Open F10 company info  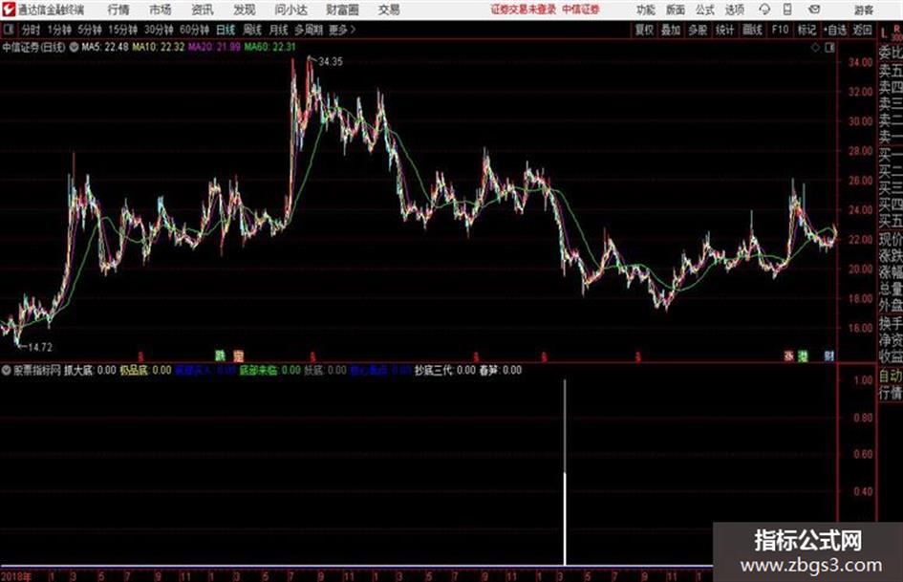[780, 30]
